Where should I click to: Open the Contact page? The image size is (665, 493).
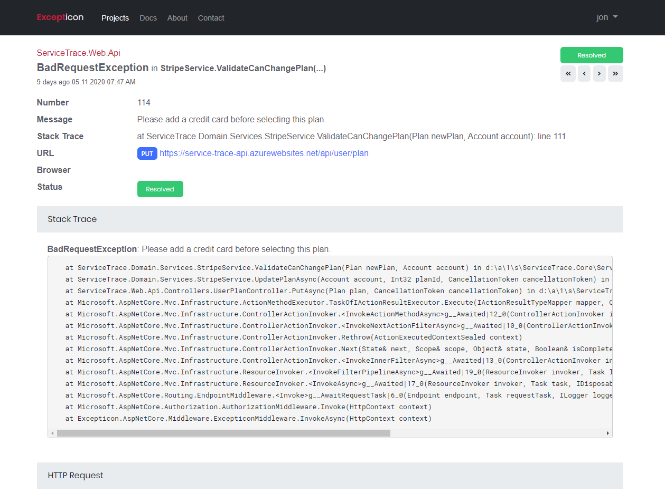tap(211, 18)
